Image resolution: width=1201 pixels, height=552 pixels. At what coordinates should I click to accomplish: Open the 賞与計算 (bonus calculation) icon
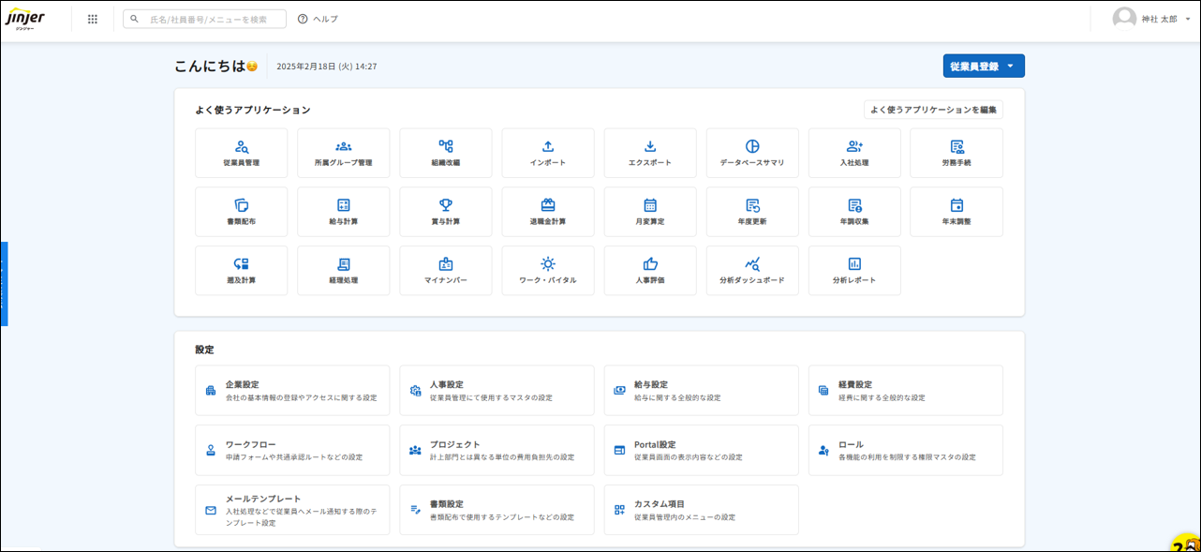(445, 211)
